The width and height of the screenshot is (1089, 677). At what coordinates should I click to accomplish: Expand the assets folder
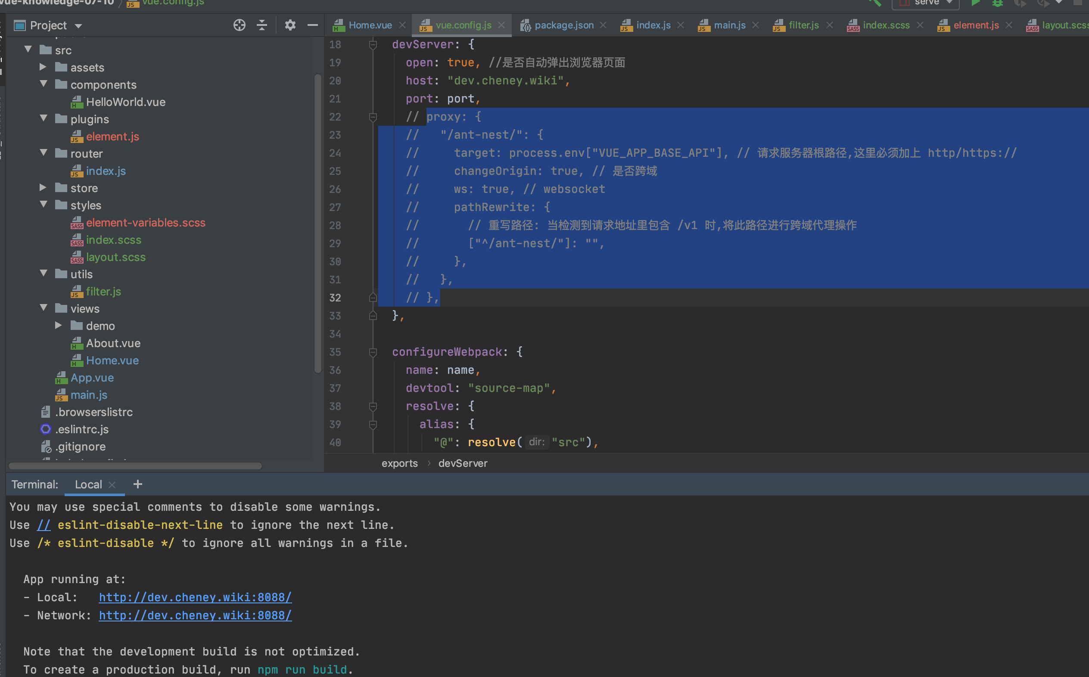coord(43,67)
